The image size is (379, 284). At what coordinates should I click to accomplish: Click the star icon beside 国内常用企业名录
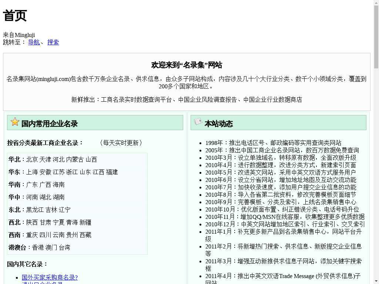15,122
